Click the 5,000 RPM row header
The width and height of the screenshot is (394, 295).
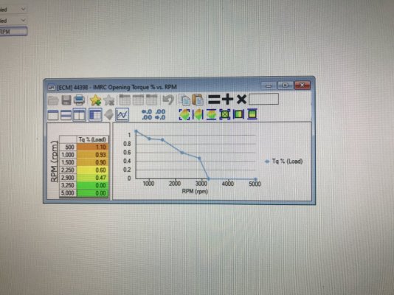tap(68, 193)
